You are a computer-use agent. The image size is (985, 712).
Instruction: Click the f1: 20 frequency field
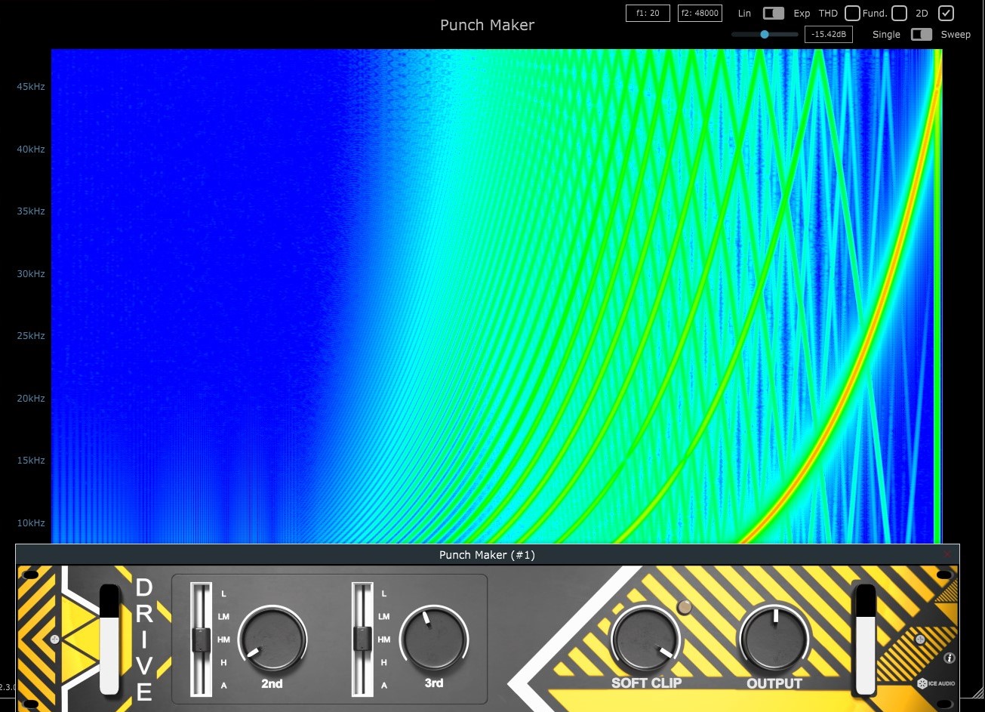click(x=648, y=14)
